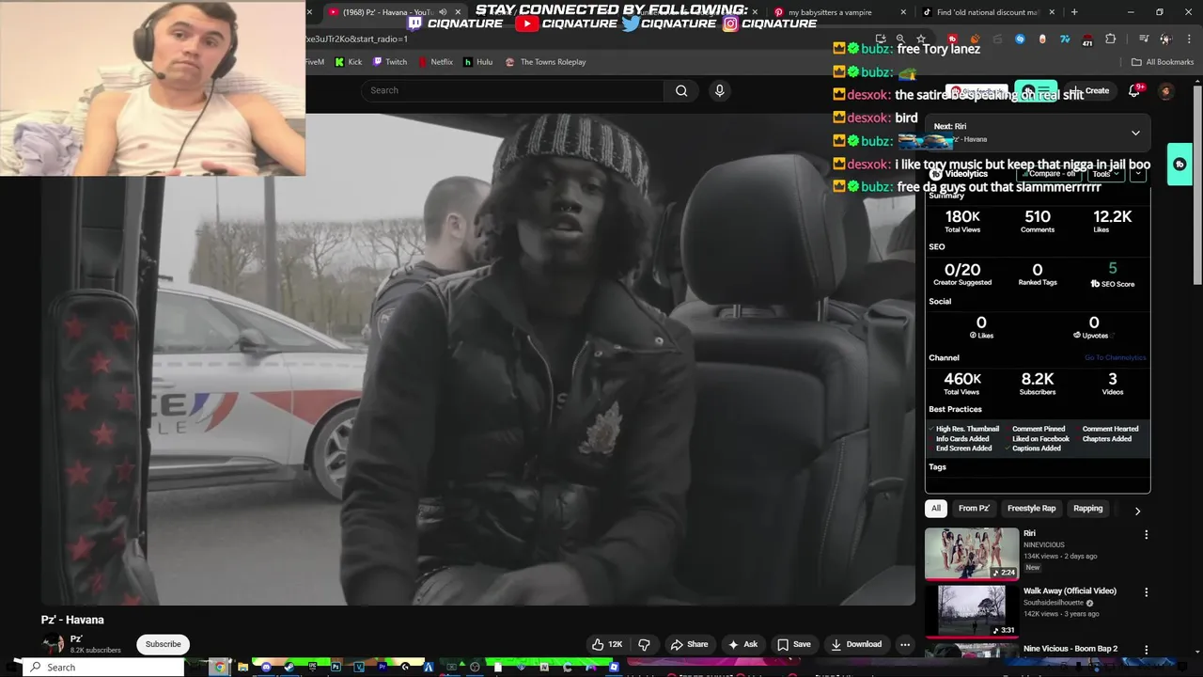Screen dimensions: 1203x677
Task: Select the Rapping filter chip
Action: pyautogui.click(x=1087, y=509)
